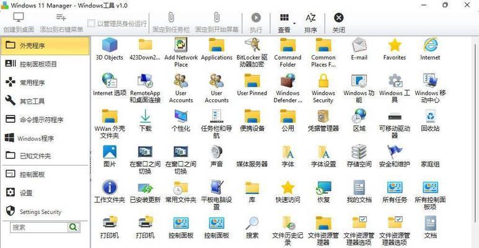Select the Windows Defender firewall icon
The width and height of the screenshot is (479, 248).
[x=288, y=81]
